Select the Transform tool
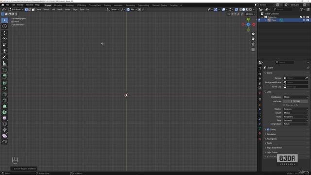 (x=4, y=51)
